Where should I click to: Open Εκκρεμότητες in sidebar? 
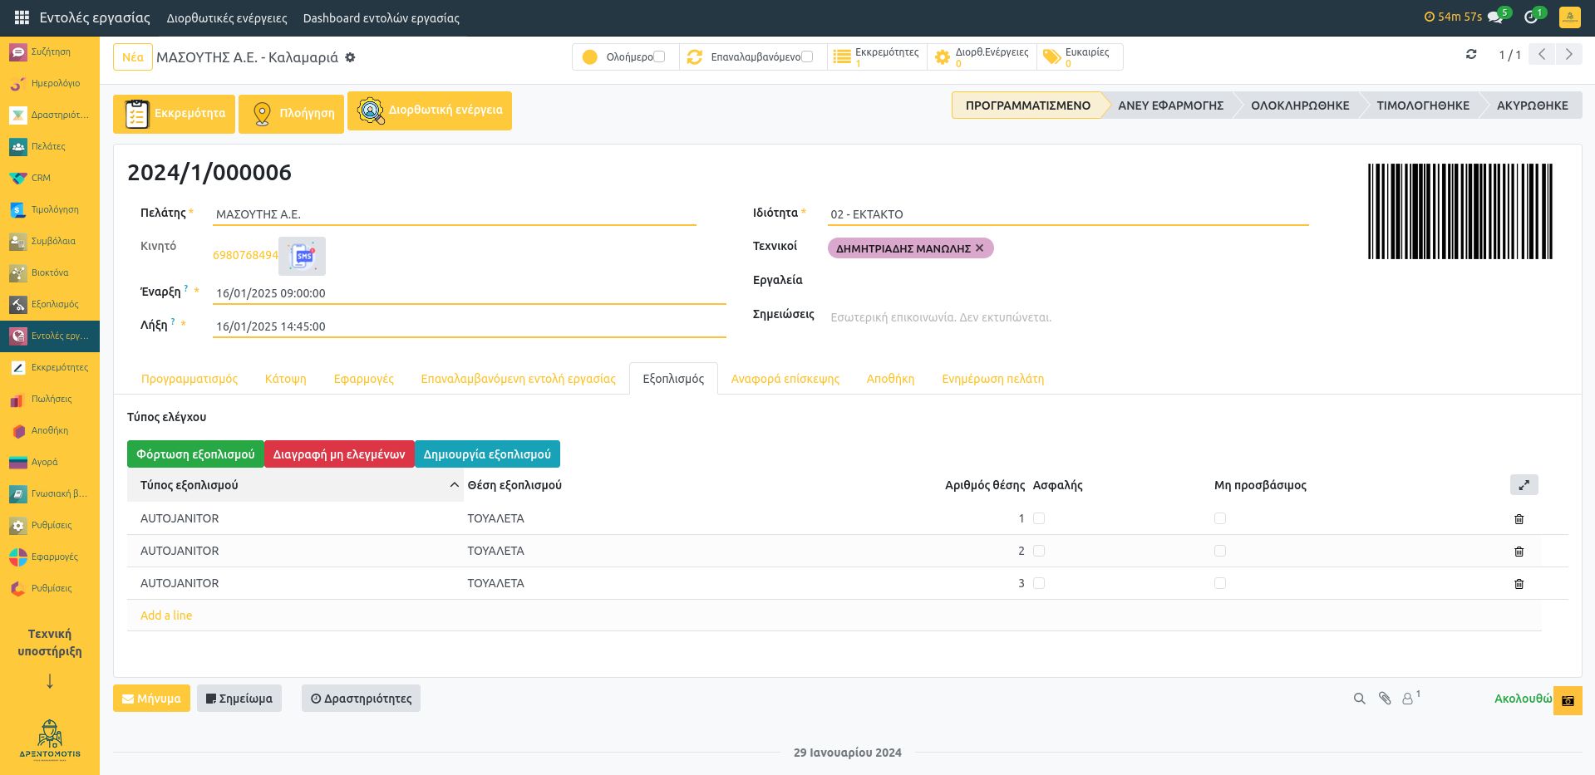pos(50,367)
